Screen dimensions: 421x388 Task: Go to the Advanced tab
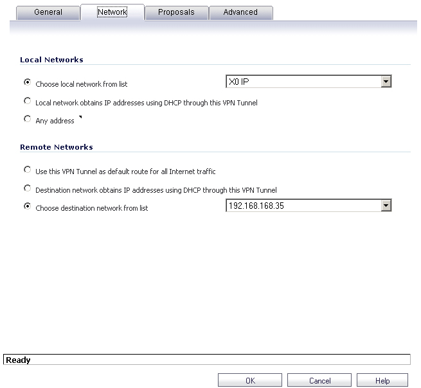click(240, 12)
